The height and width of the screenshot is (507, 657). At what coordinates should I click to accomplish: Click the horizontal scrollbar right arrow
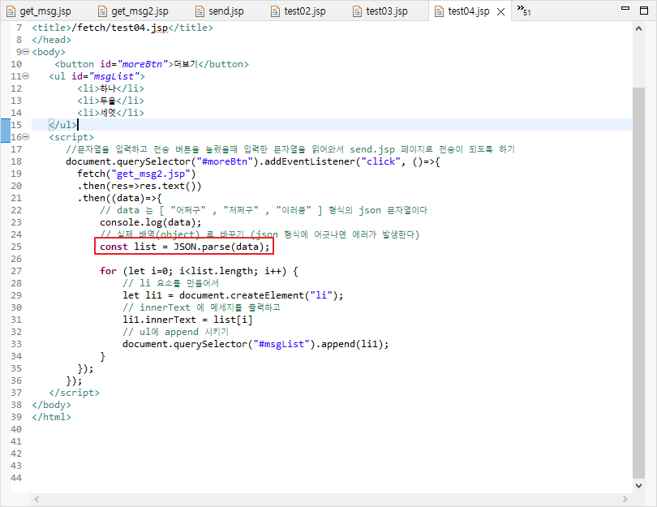click(x=625, y=499)
